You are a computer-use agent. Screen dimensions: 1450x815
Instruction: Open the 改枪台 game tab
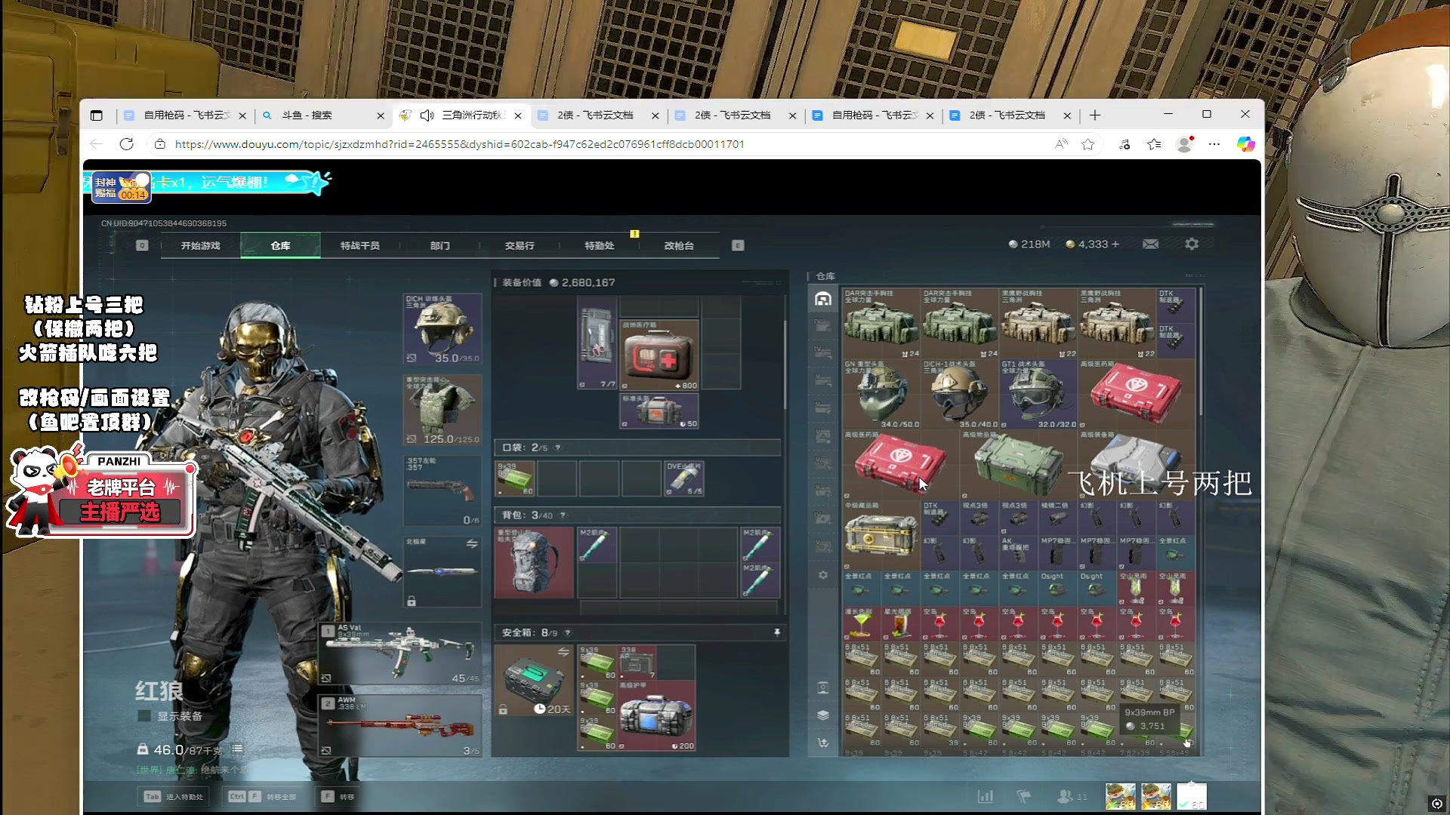click(x=679, y=246)
